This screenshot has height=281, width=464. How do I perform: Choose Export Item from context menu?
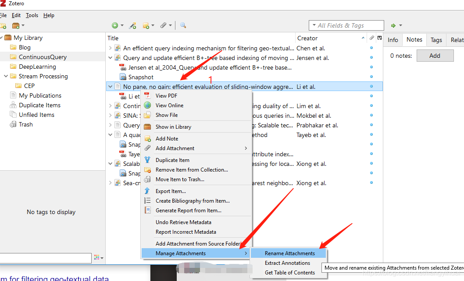196,191
